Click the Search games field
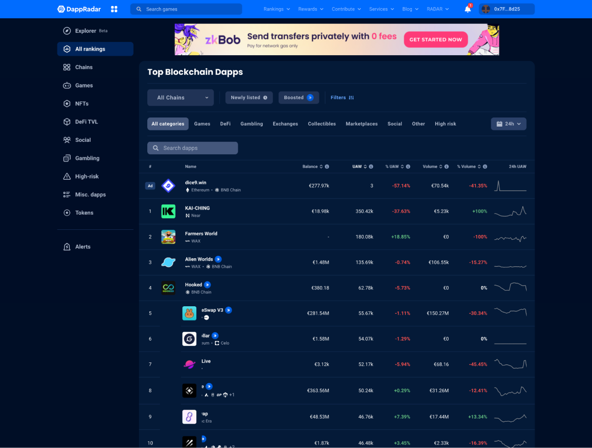 click(x=186, y=9)
